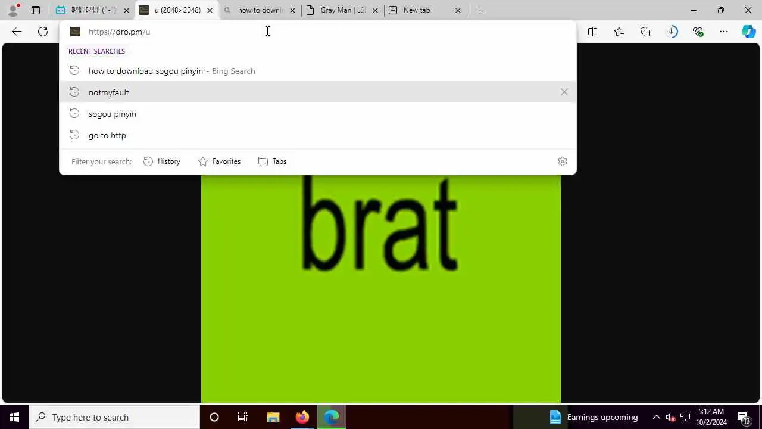Open the Collections icon

click(645, 32)
